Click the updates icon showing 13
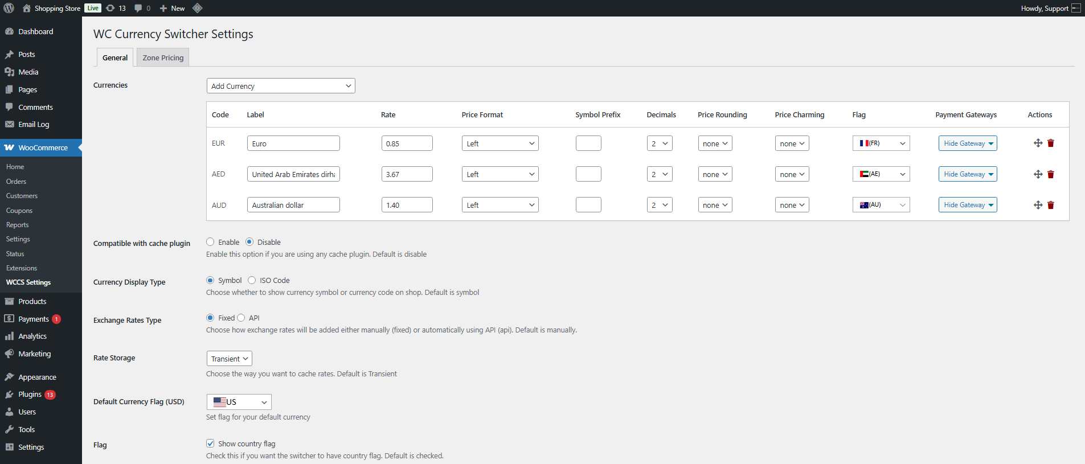 pos(116,8)
